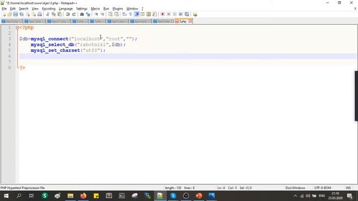Viewport: 358px width, 201px height.
Task: Open Skype from taskbar
Action: pyautogui.click(x=173, y=196)
